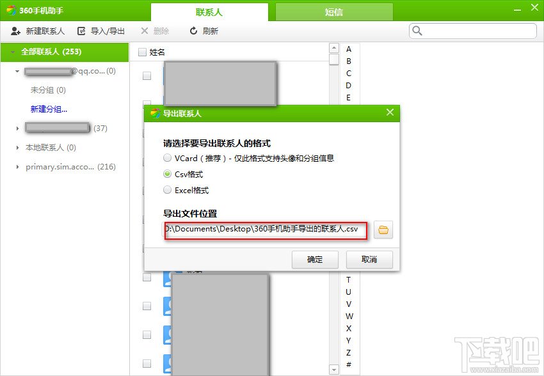Switch to the 短信 tab
Screen dimensions: 544x376
333,12
